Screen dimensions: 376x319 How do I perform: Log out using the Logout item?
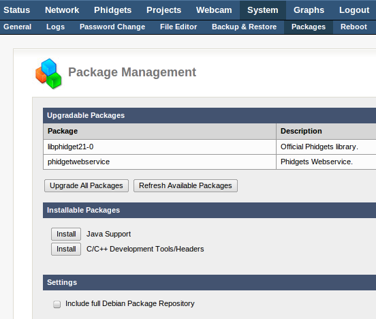[354, 10]
